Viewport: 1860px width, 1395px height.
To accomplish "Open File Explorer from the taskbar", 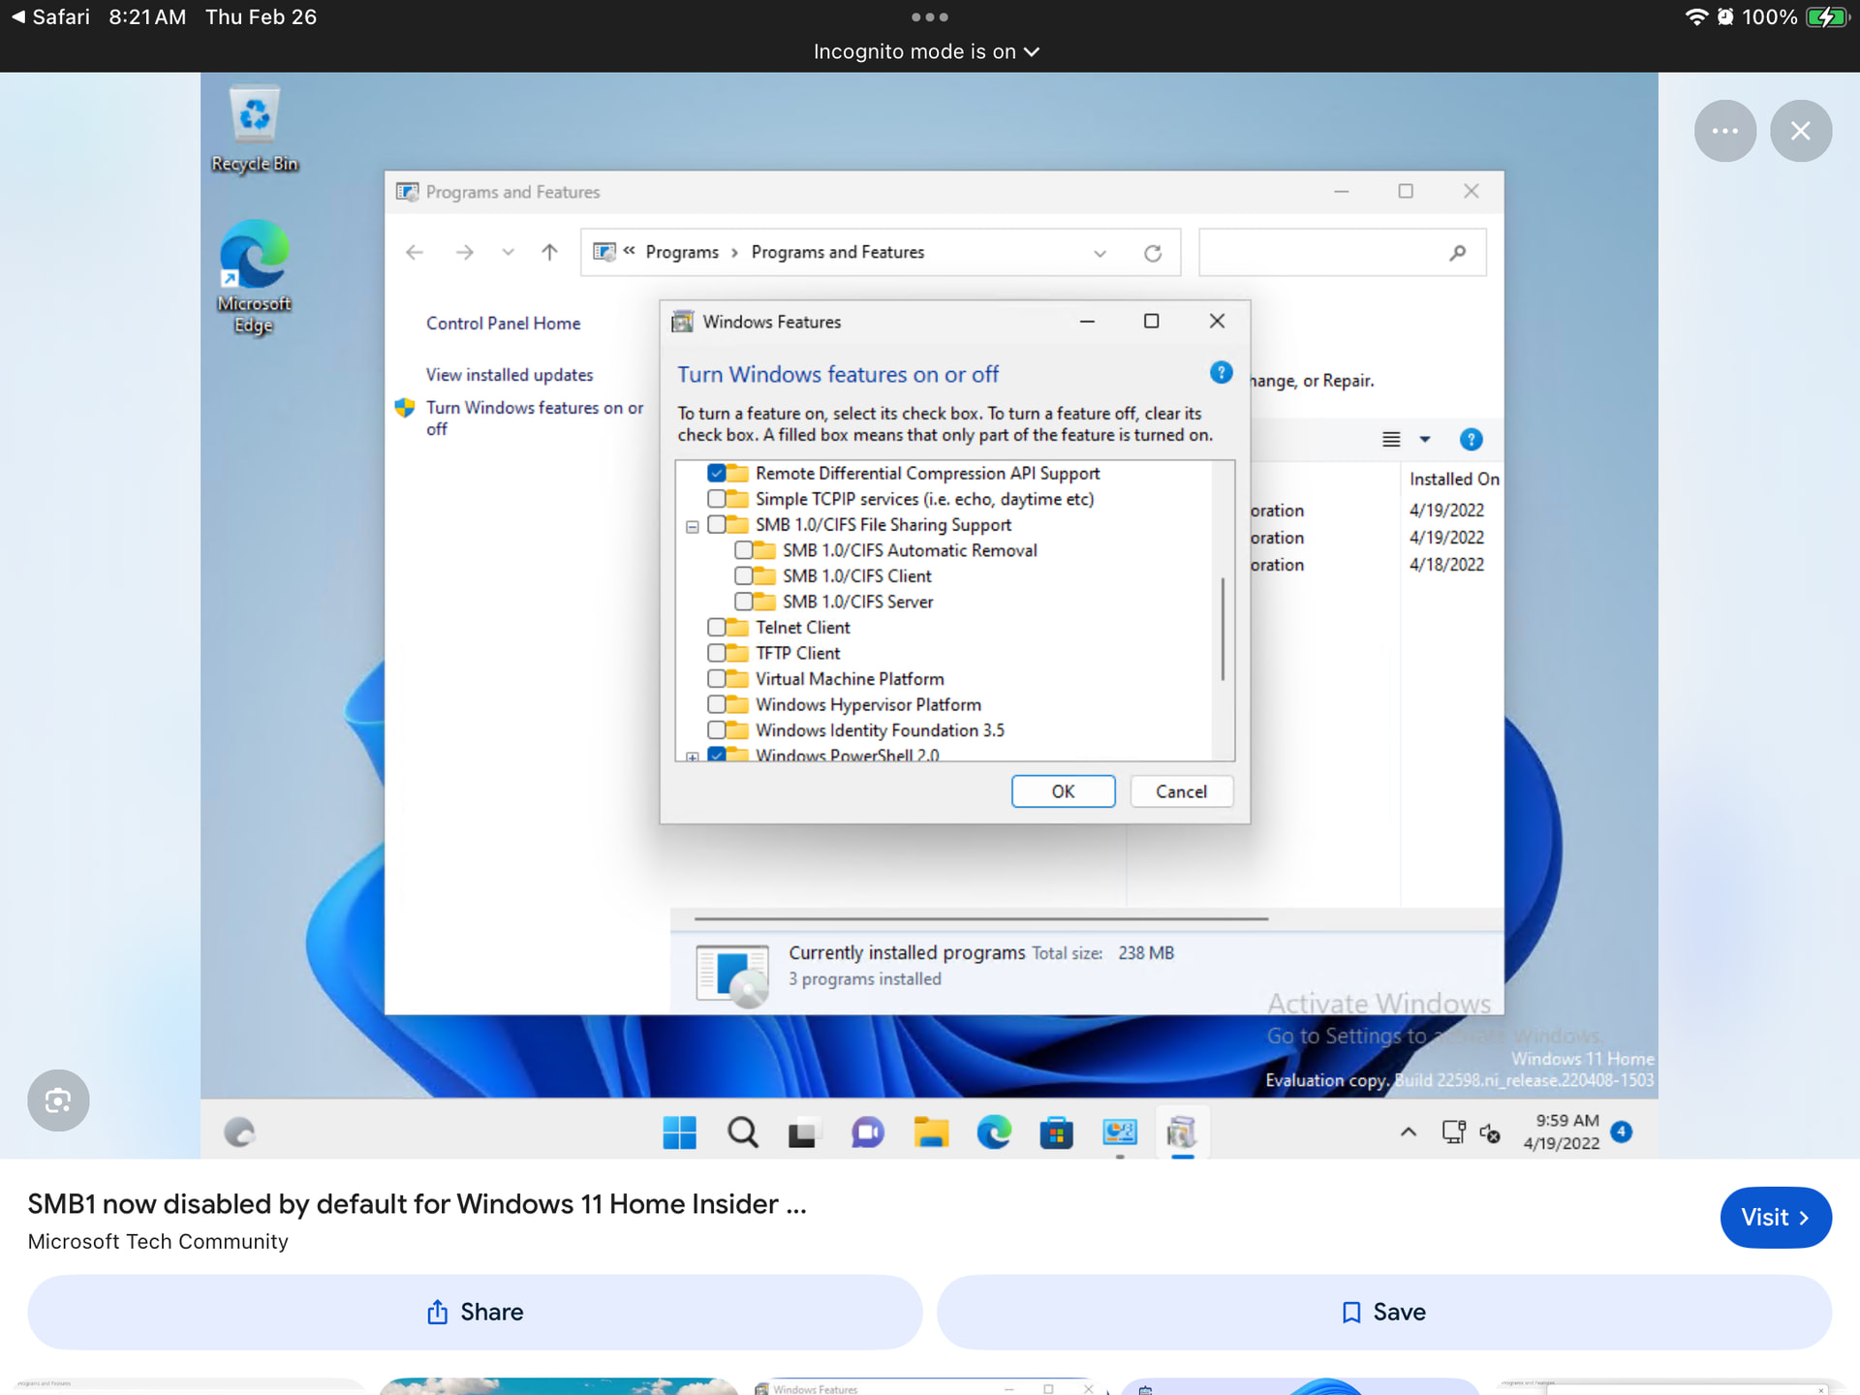I will click(x=930, y=1131).
